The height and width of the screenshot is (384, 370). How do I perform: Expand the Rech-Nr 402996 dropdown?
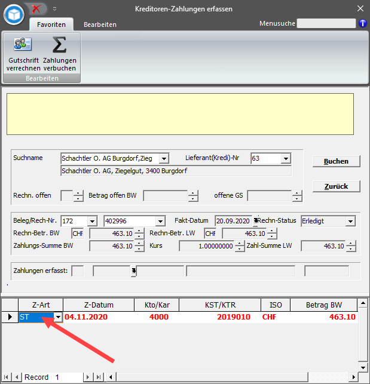pyautogui.click(x=160, y=222)
